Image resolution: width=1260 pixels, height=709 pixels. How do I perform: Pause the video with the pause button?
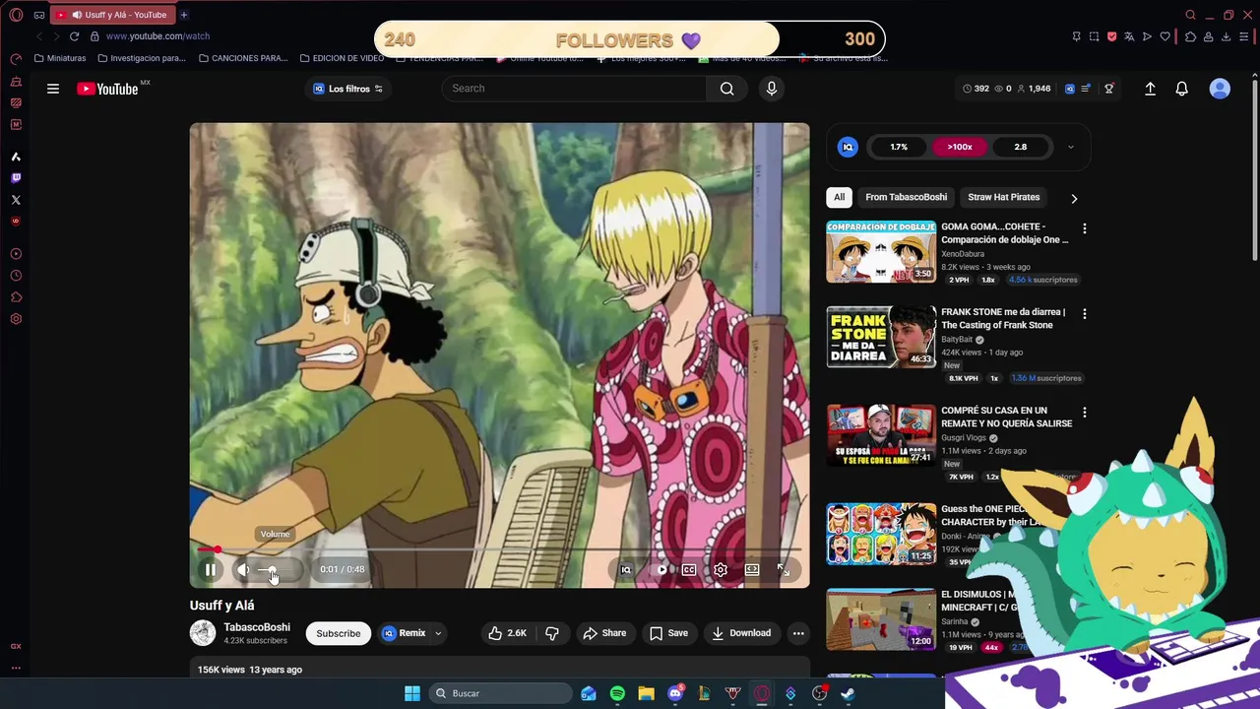(210, 569)
